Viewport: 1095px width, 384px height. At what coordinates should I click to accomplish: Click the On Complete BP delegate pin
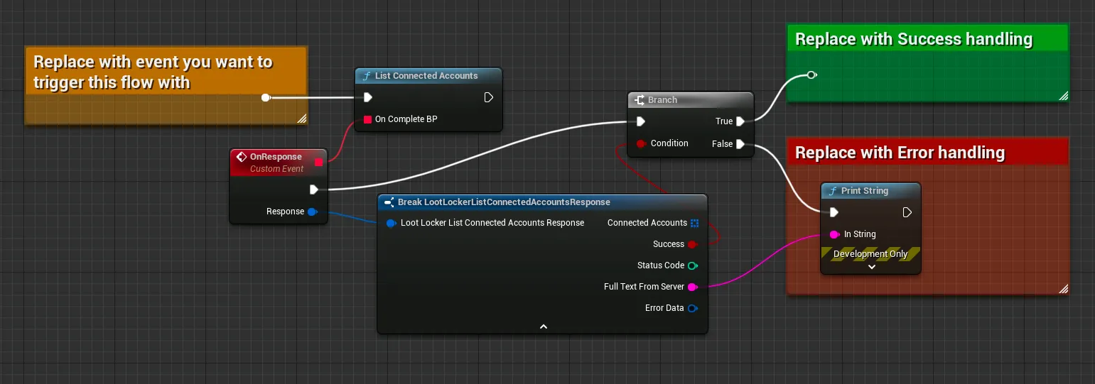pos(368,119)
